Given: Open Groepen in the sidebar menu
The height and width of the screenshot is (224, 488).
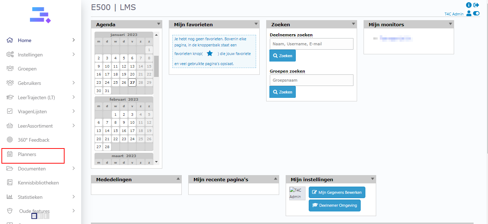Looking at the screenshot, I should pos(27,69).
